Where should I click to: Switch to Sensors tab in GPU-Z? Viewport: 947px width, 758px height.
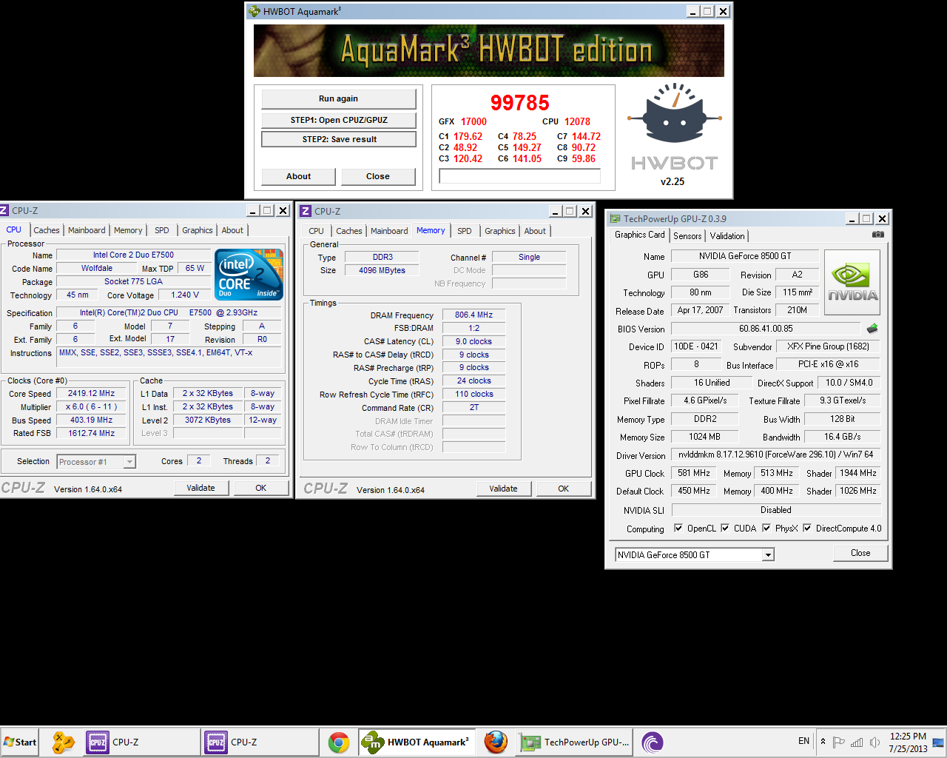click(x=687, y=236)
